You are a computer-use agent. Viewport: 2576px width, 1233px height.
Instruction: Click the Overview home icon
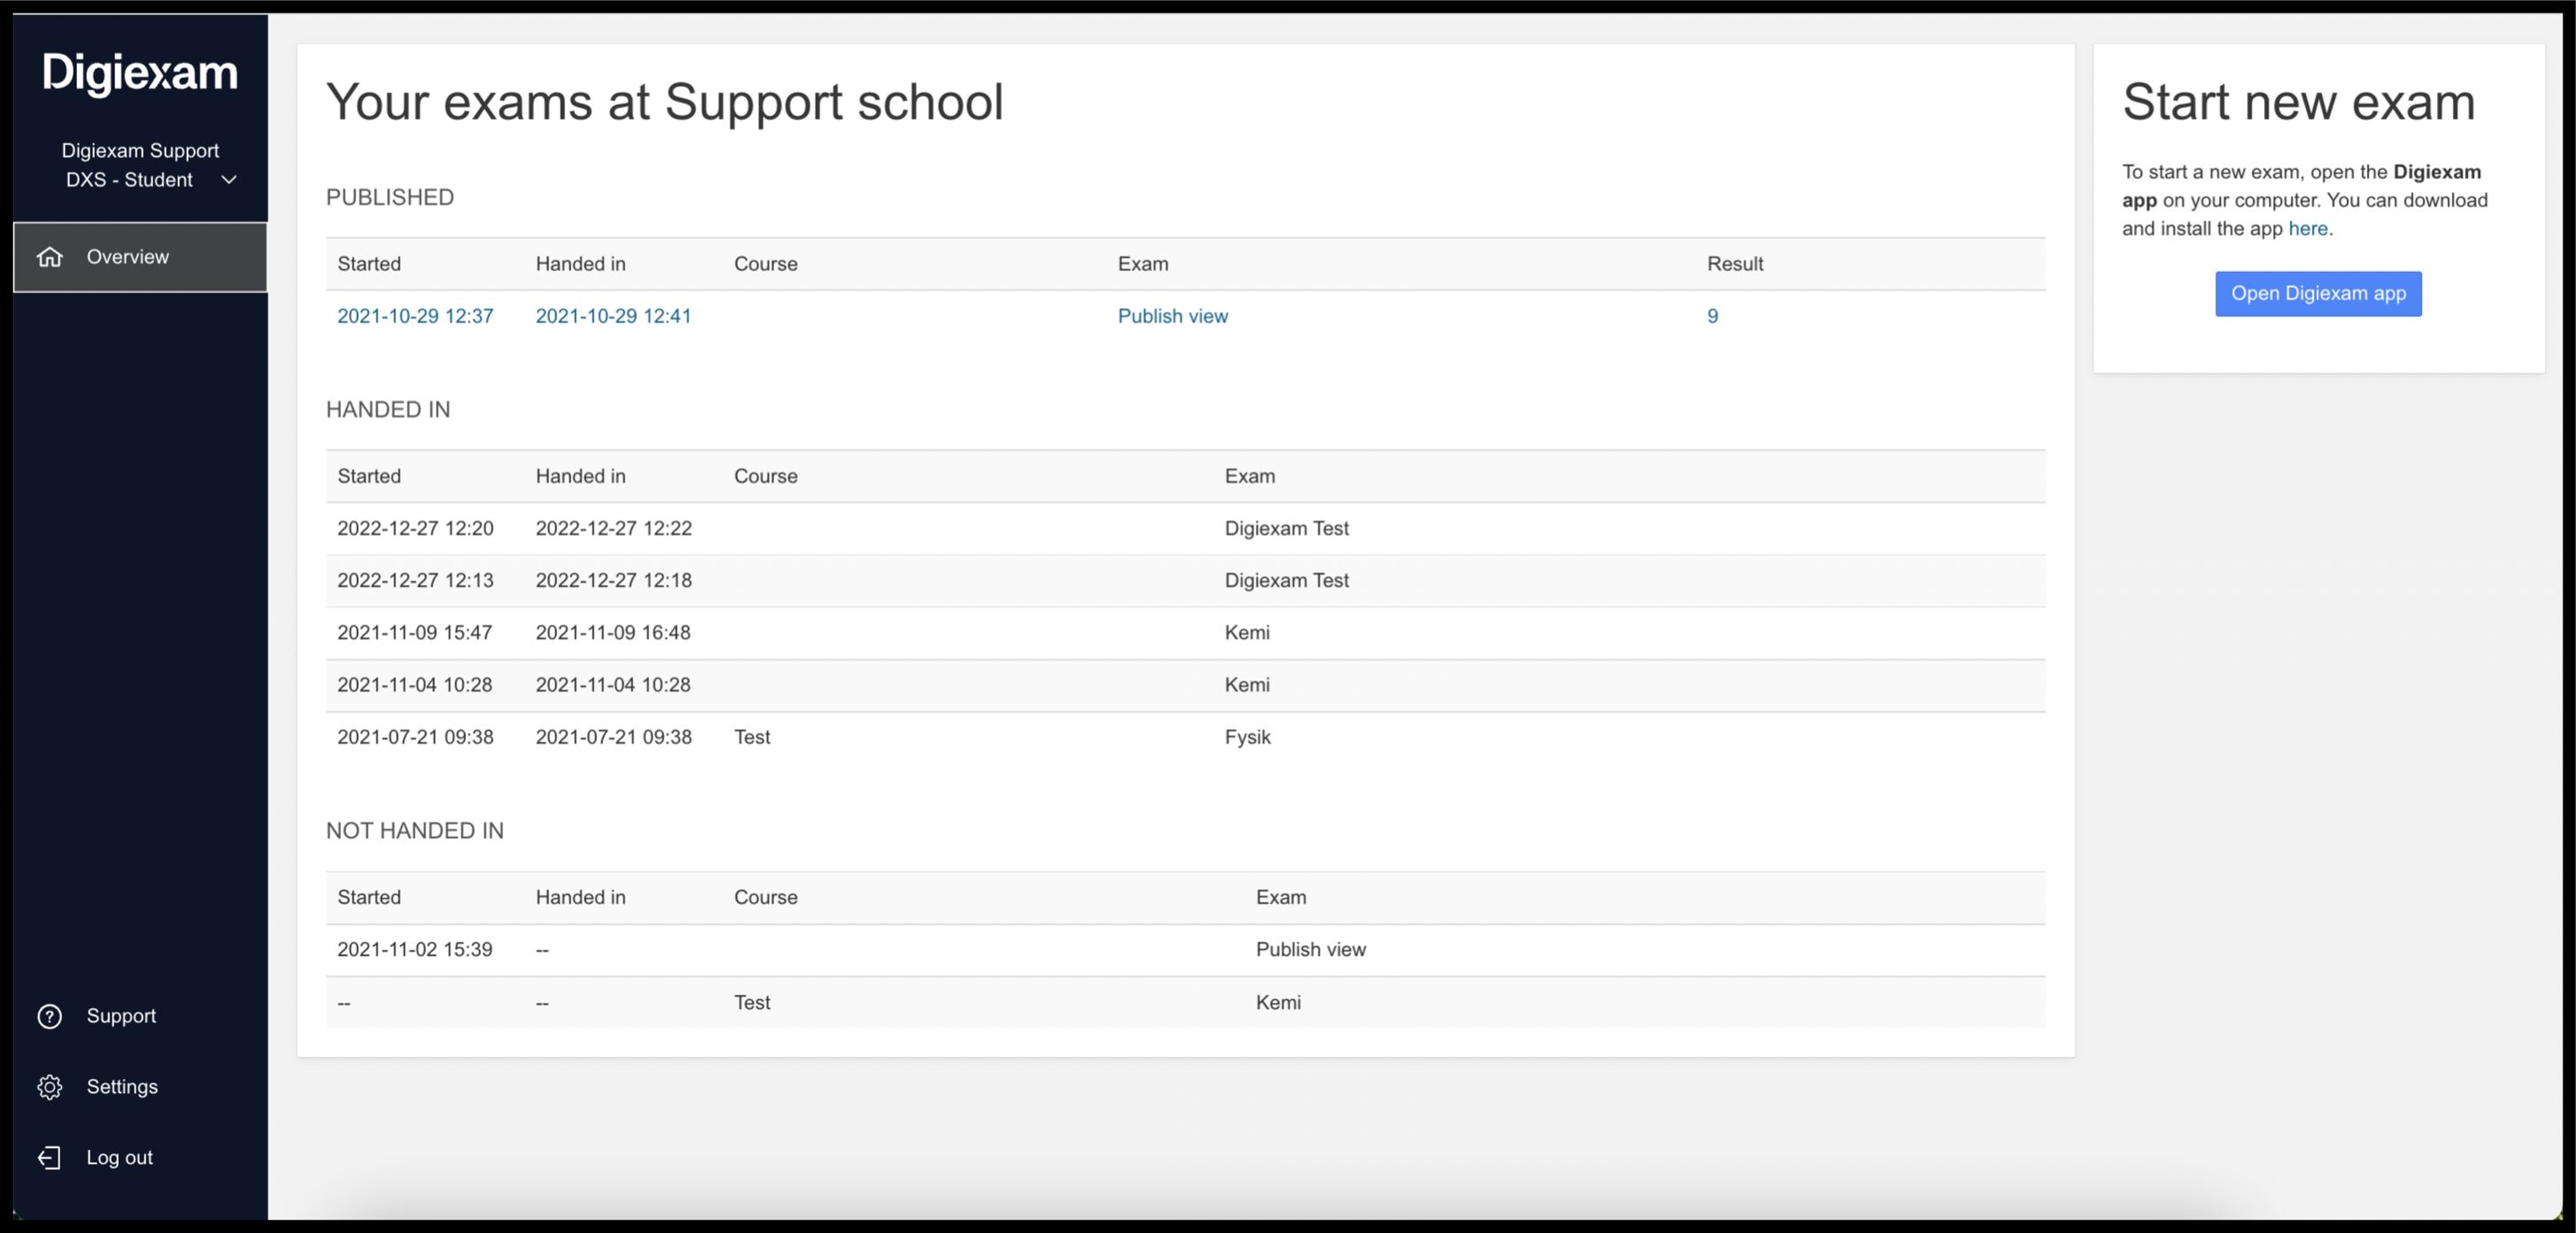pyautogui.click(x=50, y=257)
